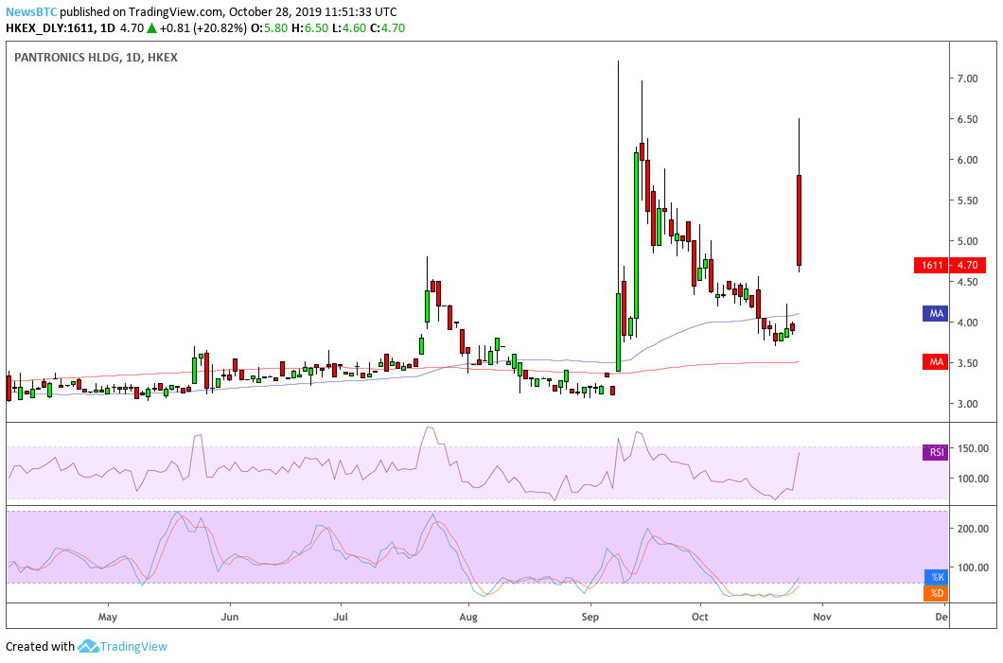Click the 'Created with' TradingView text

coord(40,646)
